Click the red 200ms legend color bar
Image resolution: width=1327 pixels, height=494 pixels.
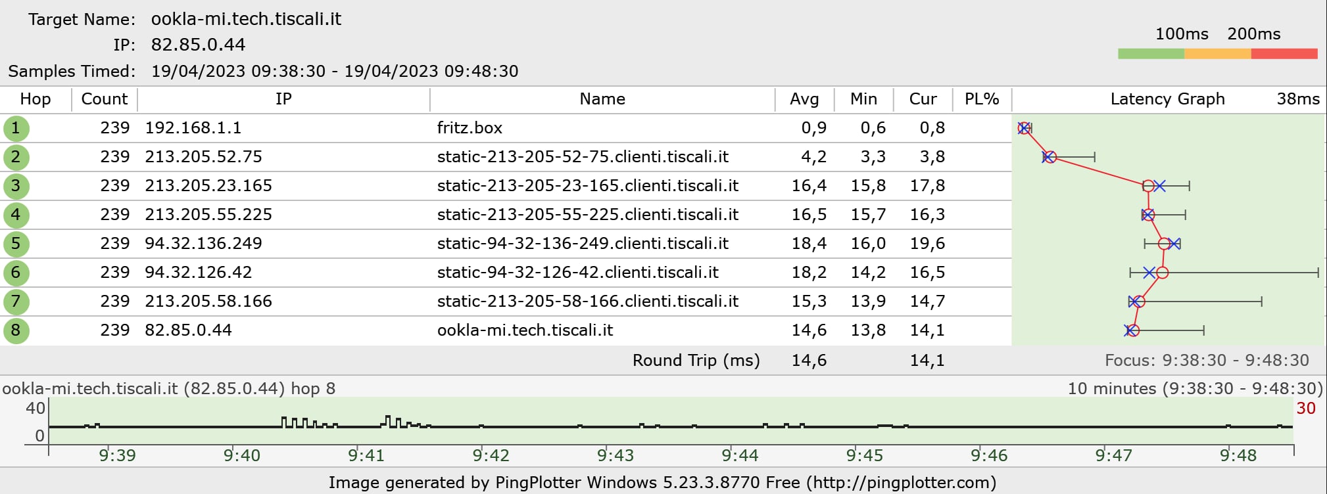point(1284,54)
